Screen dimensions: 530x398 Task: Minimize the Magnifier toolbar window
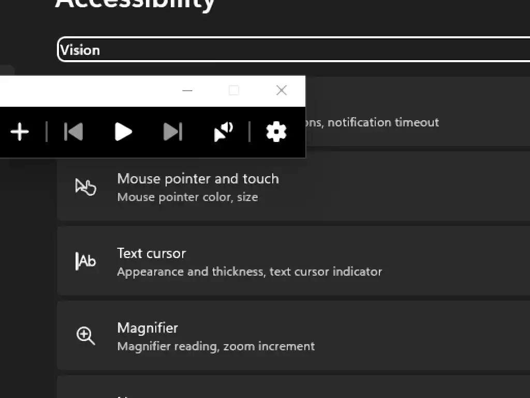coord(187,91)
